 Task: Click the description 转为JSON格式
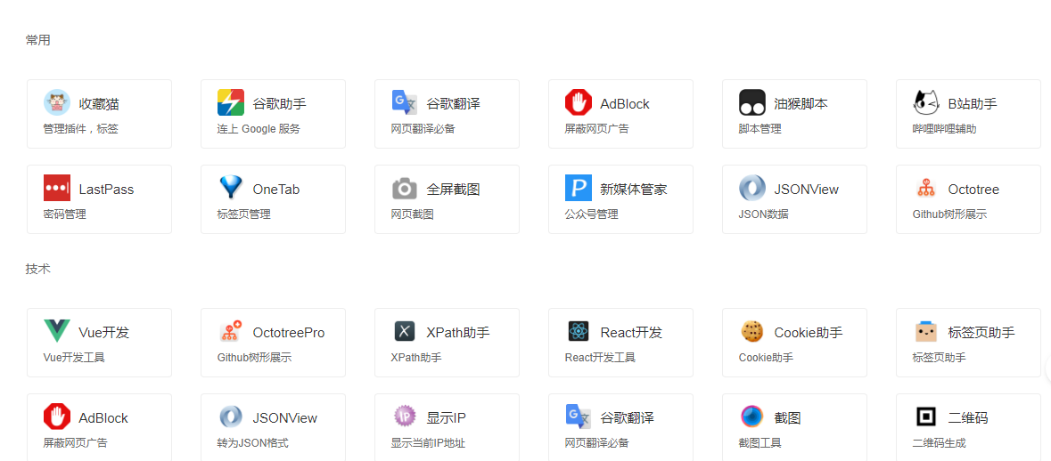click(252, 443)
